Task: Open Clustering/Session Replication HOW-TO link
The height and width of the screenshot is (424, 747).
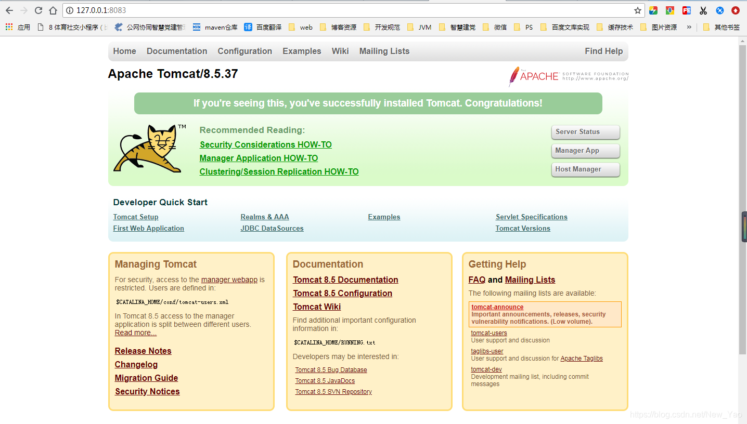Action: pyautogui.click(x=279, y=171)
